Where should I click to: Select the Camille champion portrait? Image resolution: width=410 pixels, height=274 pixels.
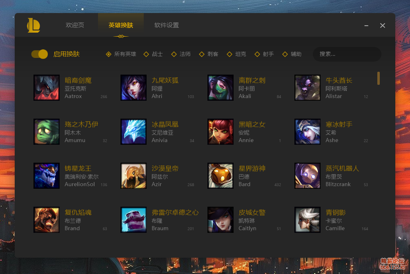307,220
